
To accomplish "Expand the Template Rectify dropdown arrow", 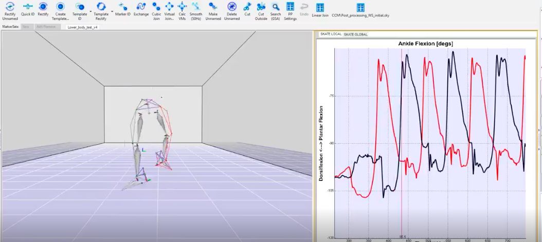I will tap(112, 11).
